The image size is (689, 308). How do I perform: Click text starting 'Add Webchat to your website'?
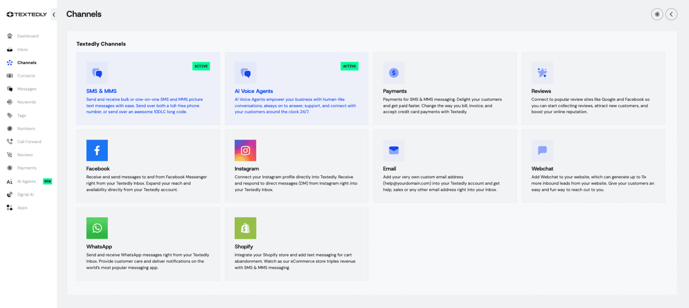pyautogui.click(x=593, y=183)
